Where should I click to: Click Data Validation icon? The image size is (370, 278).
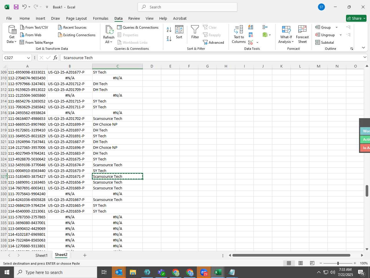[x=251, y=42]
